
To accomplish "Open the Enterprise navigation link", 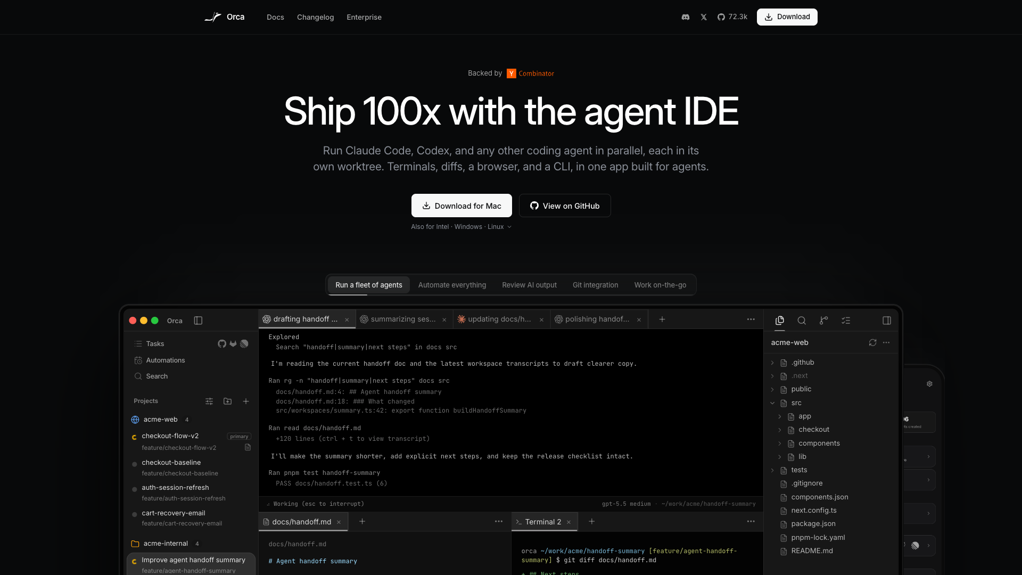I will point(364,17).
